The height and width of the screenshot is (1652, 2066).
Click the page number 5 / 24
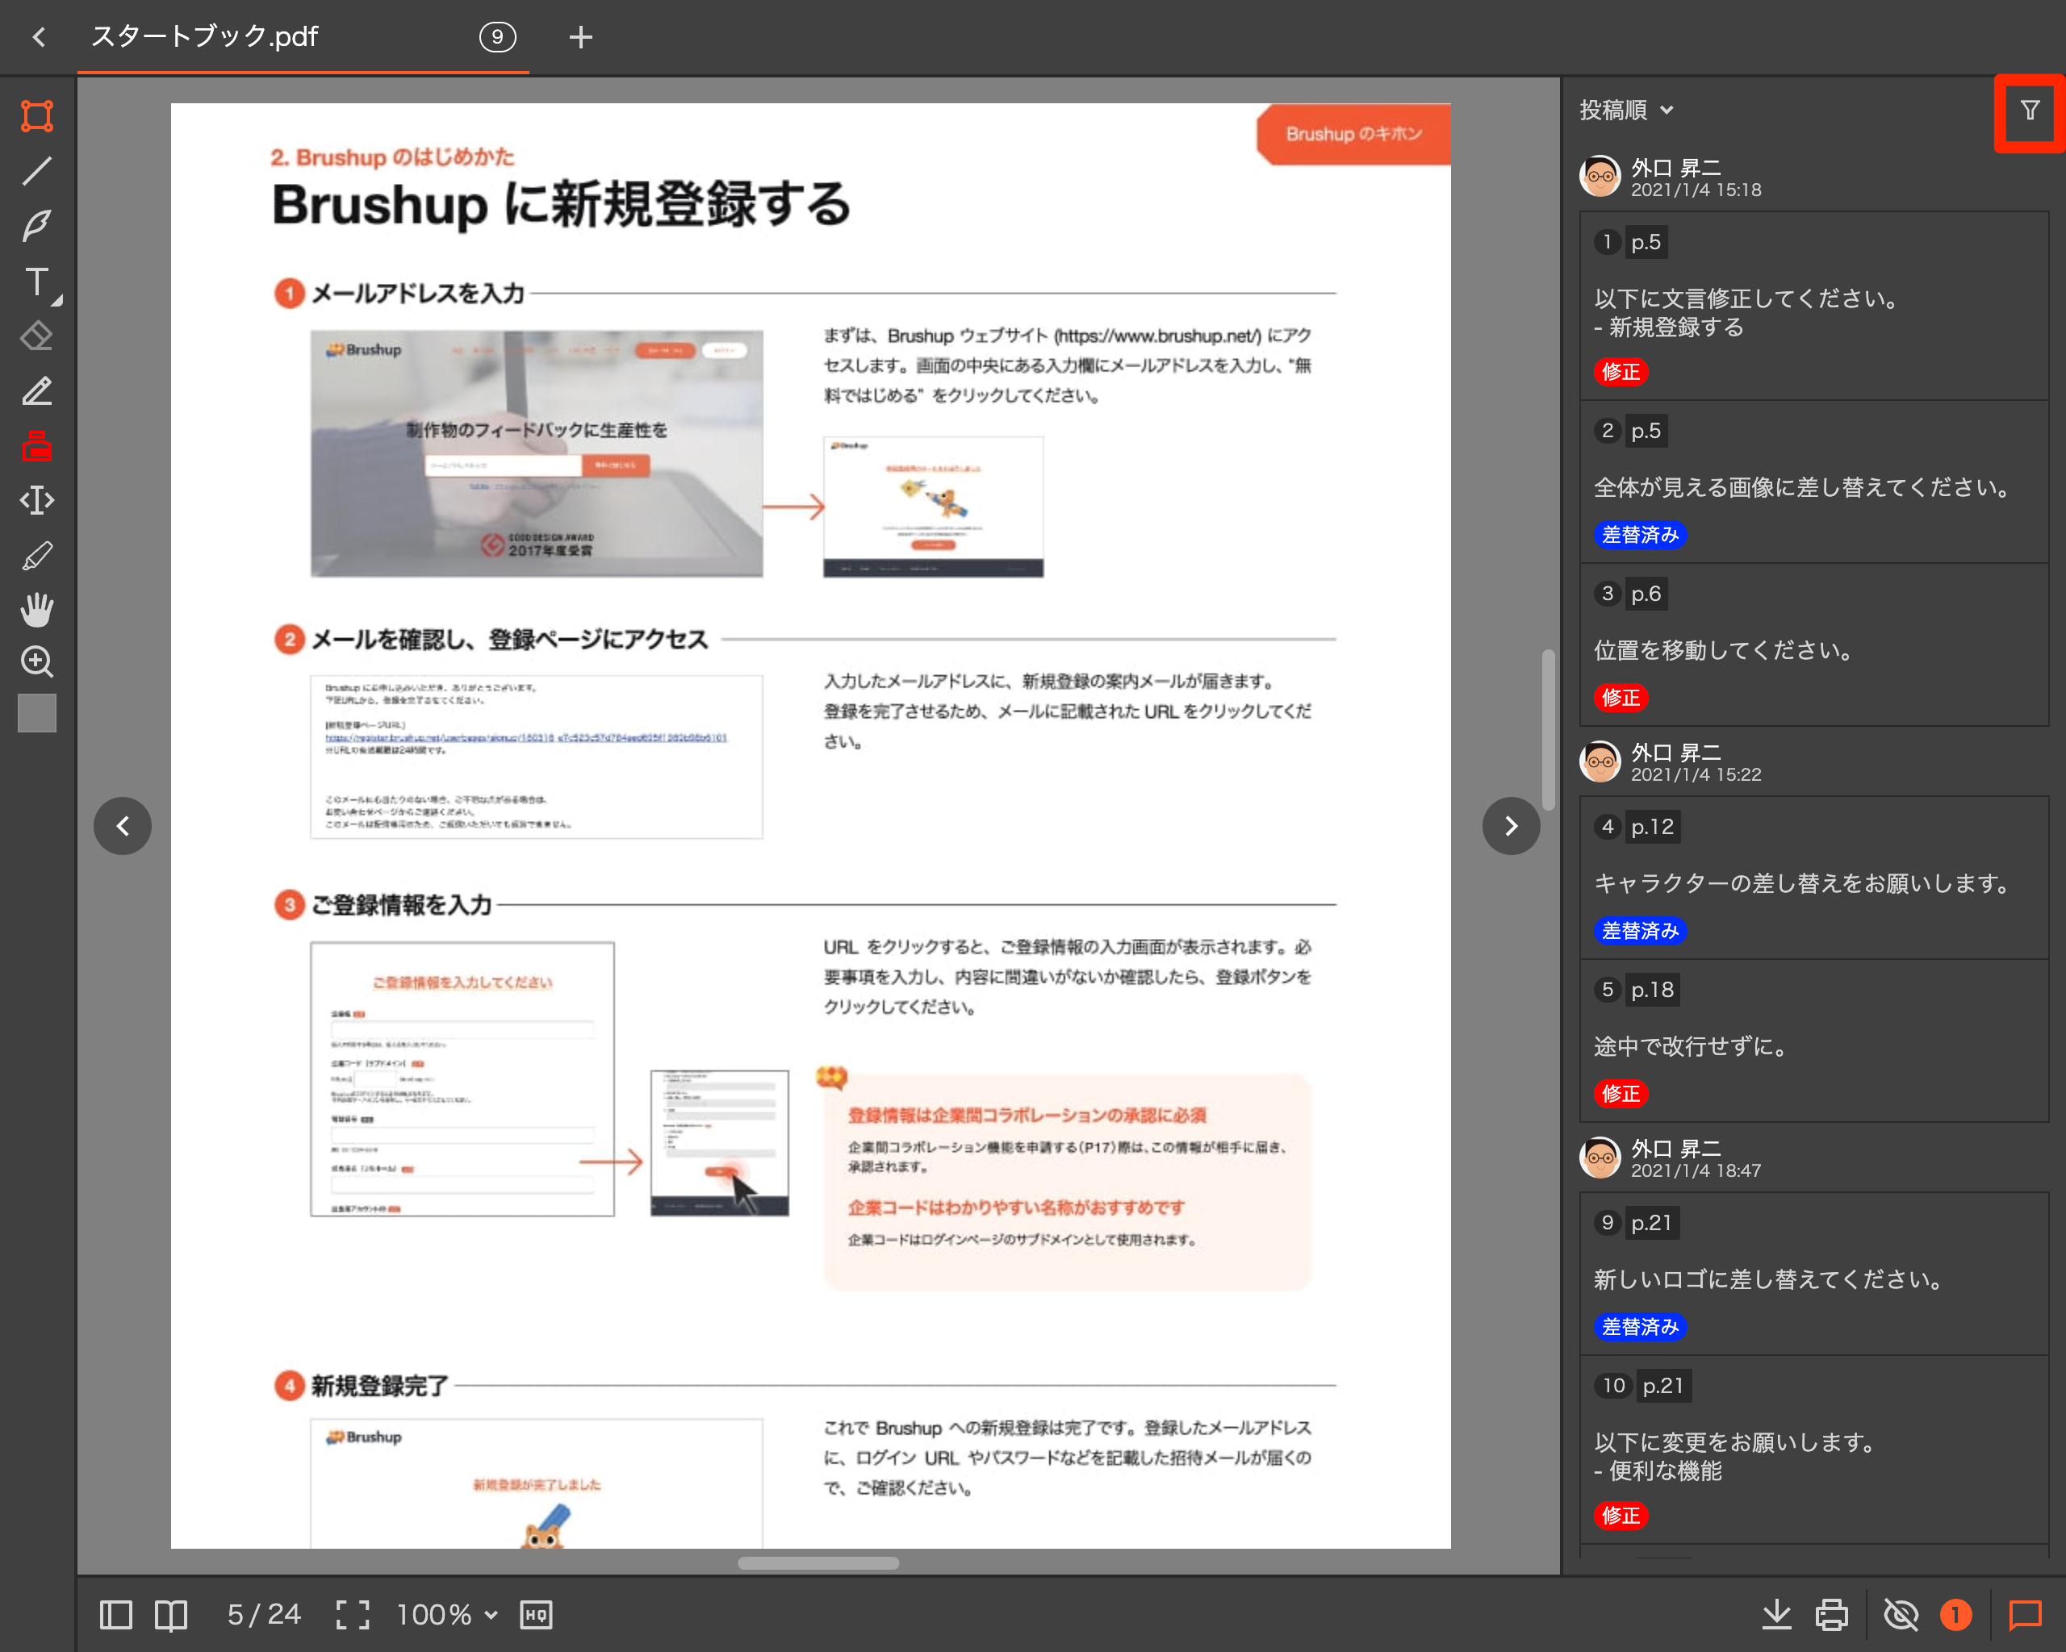(x=264, y=1615)
